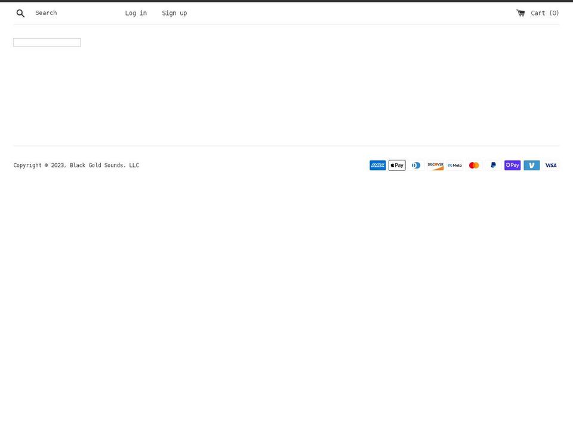Click the search magnifier icon
This screenshot has width=573, height=429.
coord(20,13)
